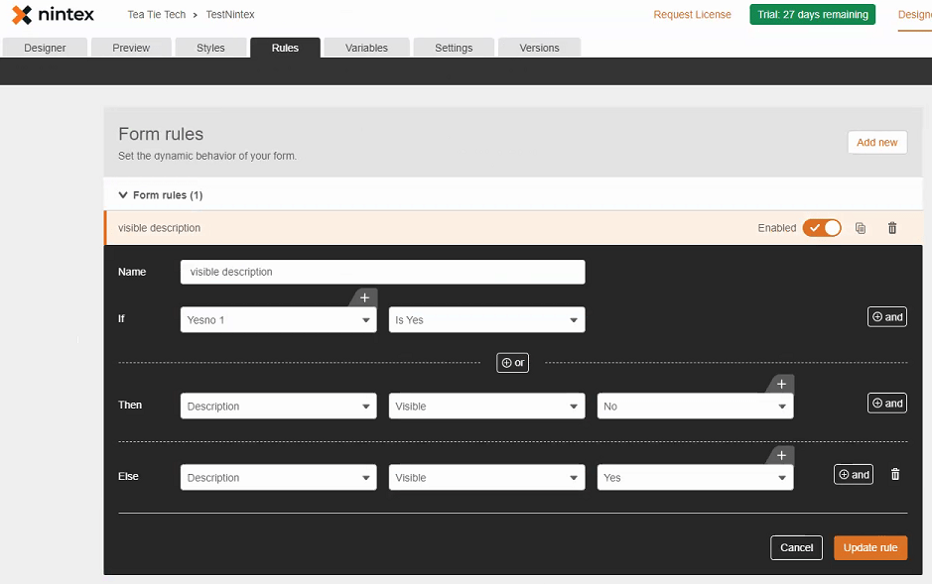Cancel the rule editing
The image size is (932, 584).
pos(796,547)
